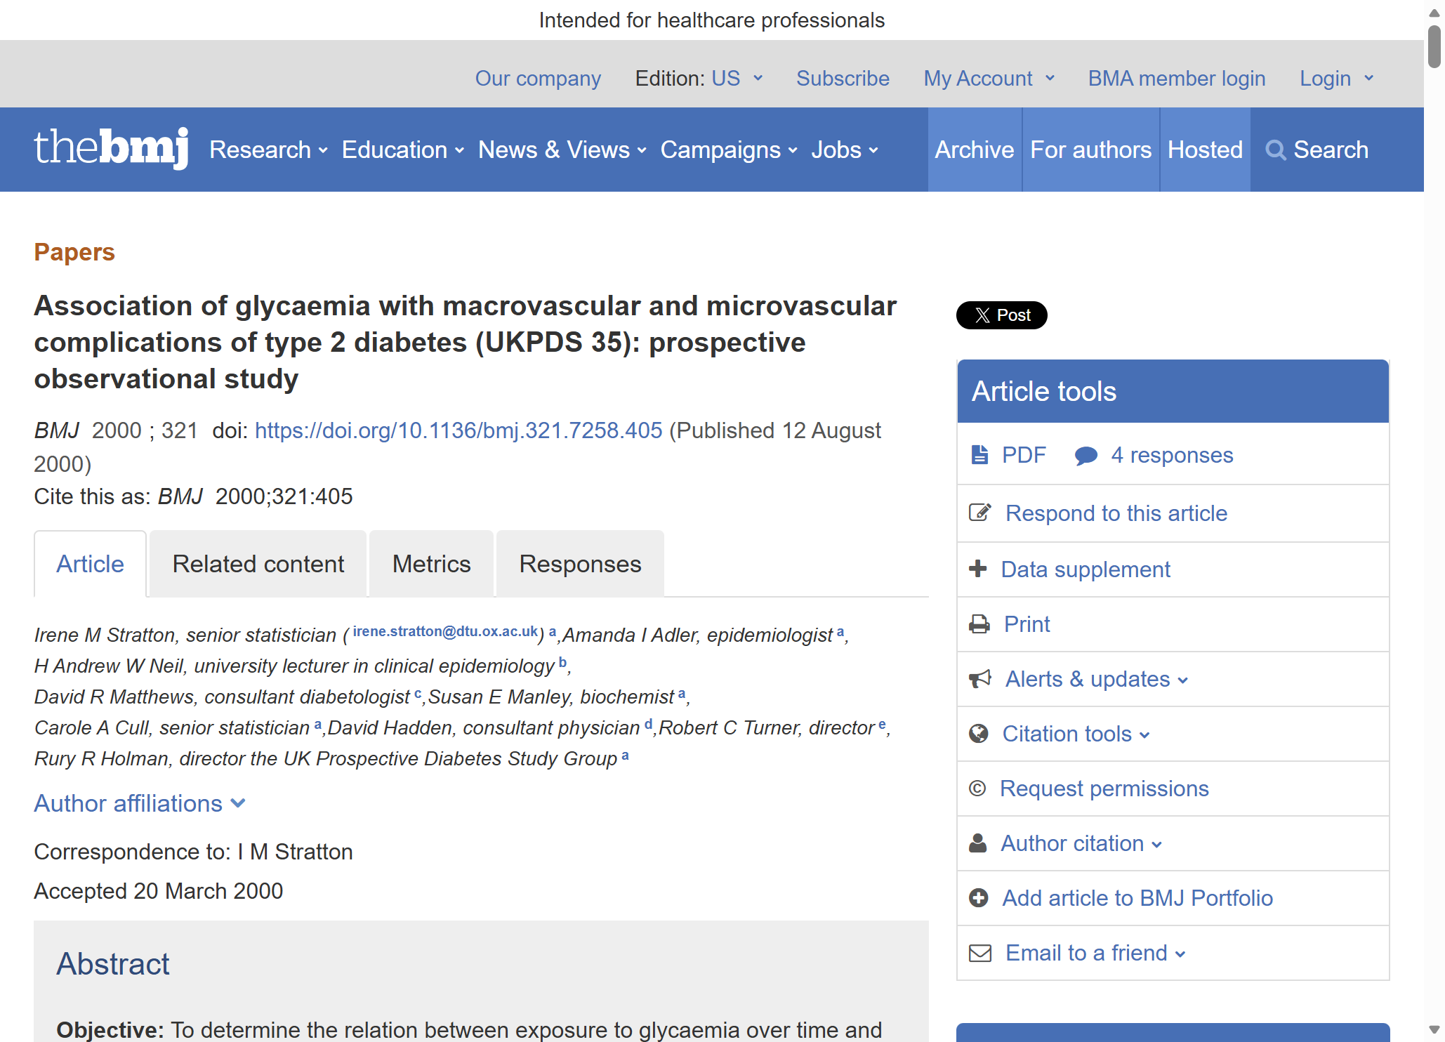The height and width of the screenshot is (1042, 1445).
Task: Open the Campaigns dropdown
Action: (729, 150)
